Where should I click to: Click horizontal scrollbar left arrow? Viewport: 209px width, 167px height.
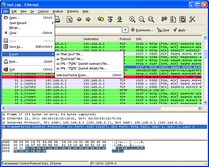pyautogui.click(x=4, y=108)
